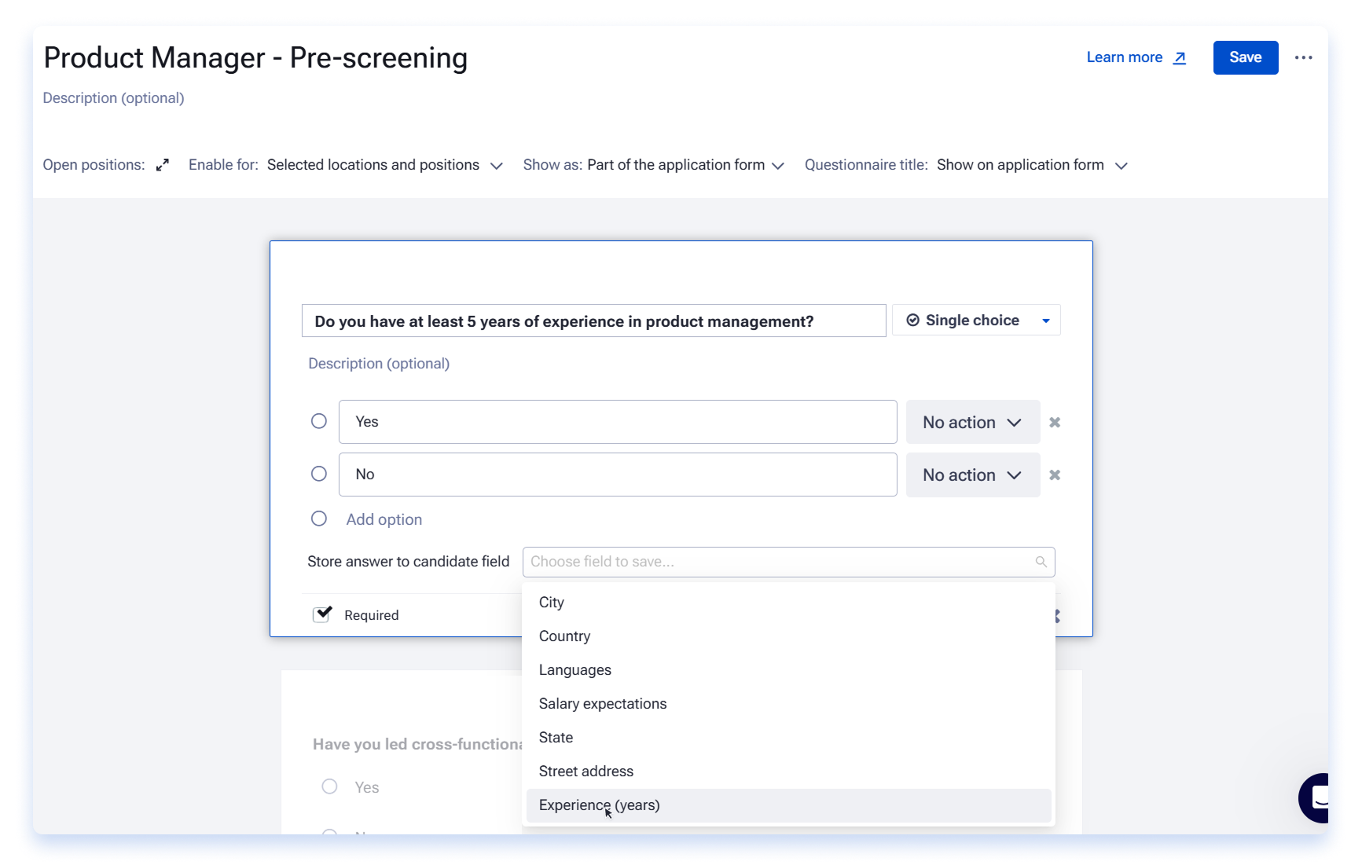Edit the question text about 5 years experience

click(x=594, y=321)
